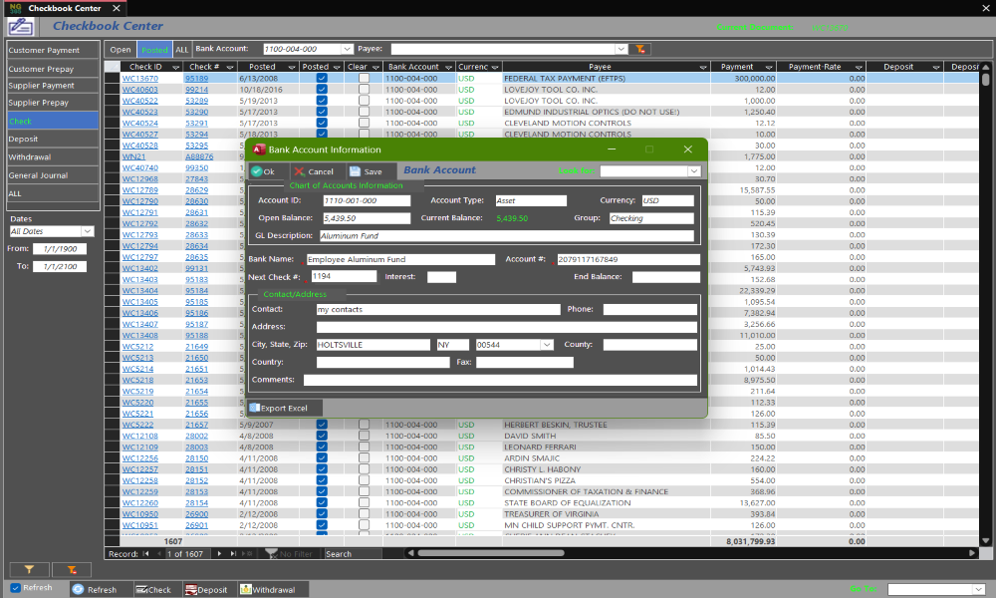Click the Deposit icon in the bottom toolbar
Screen dimensions: 996x598
(206, 589)
